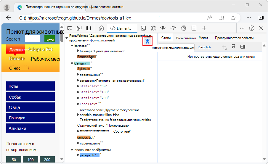Open the Прослушиватели событий tab
This screenshot has width=268, height=164.
click(234, 38)
